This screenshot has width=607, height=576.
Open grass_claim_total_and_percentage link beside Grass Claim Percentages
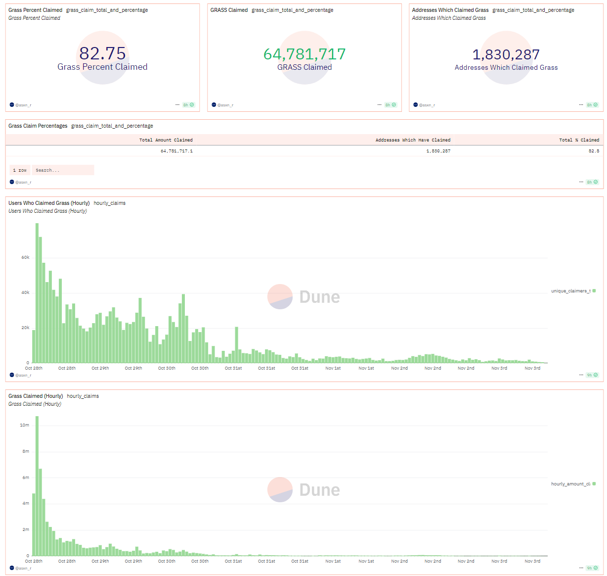pos(112,126)
